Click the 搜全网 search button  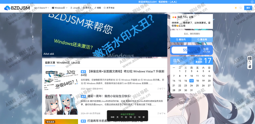pos(202,39)
